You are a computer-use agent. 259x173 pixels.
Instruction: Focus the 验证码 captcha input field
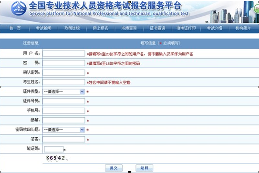coord(54,149)
